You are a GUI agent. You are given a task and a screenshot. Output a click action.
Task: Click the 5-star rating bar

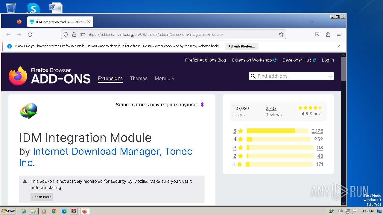pos(277,131)
